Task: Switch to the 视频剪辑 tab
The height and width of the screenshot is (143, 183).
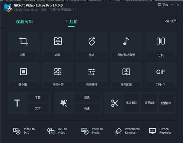Action: click(x=24, y=22)
